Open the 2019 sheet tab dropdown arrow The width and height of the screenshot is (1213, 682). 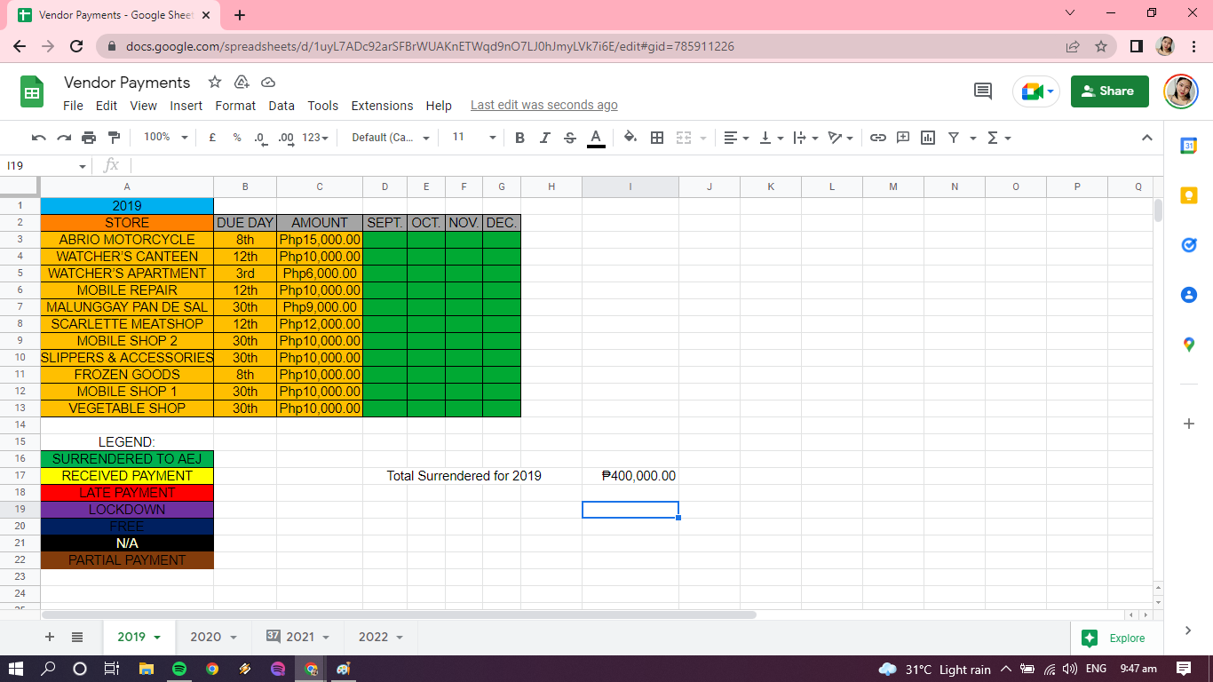[157, 638]
